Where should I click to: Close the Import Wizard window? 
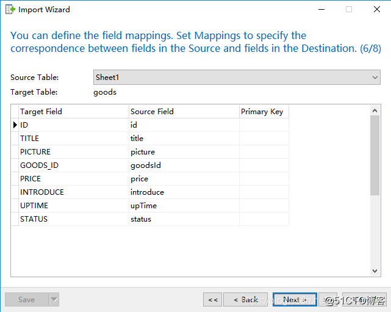tap(377, 10)
